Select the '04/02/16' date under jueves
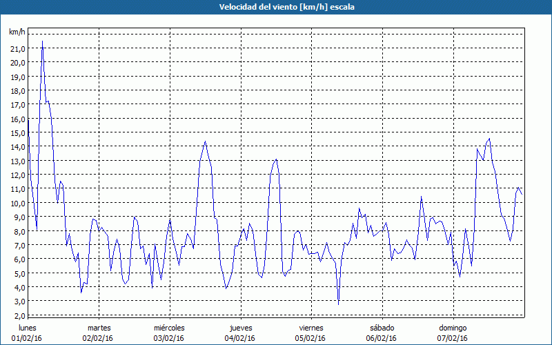This screenshot has height=345, width=552. pos(240,338)
